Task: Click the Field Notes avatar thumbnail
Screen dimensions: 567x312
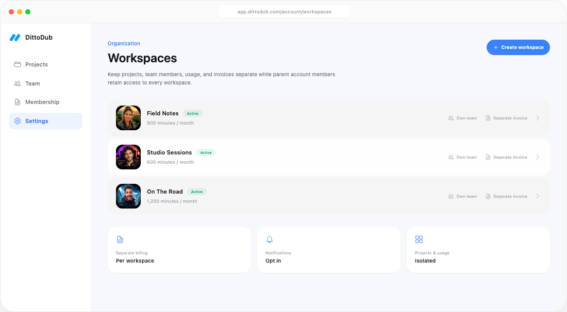Action: 128,118
